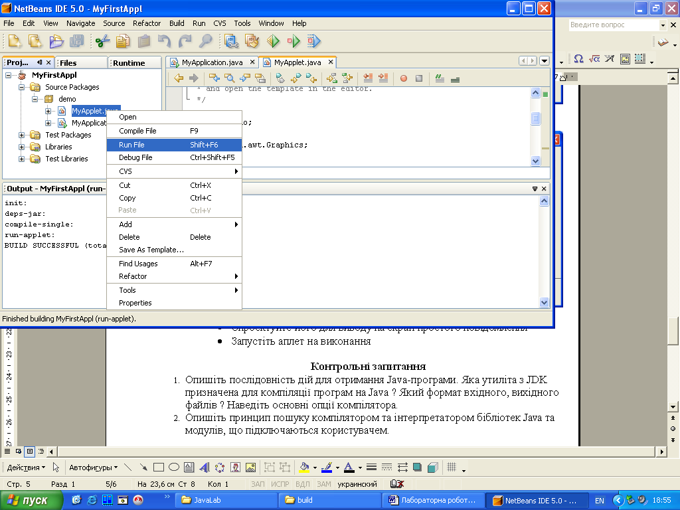Click the Output panel vertical scrollbar down arrow
Image resolution: width=680 pixels, height=510 pixels.
(544, 302)
